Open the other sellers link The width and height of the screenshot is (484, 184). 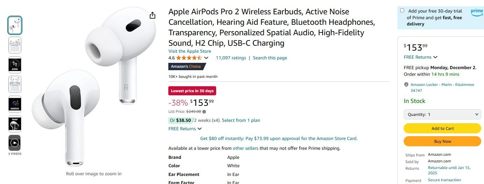(x=245, y=148)
